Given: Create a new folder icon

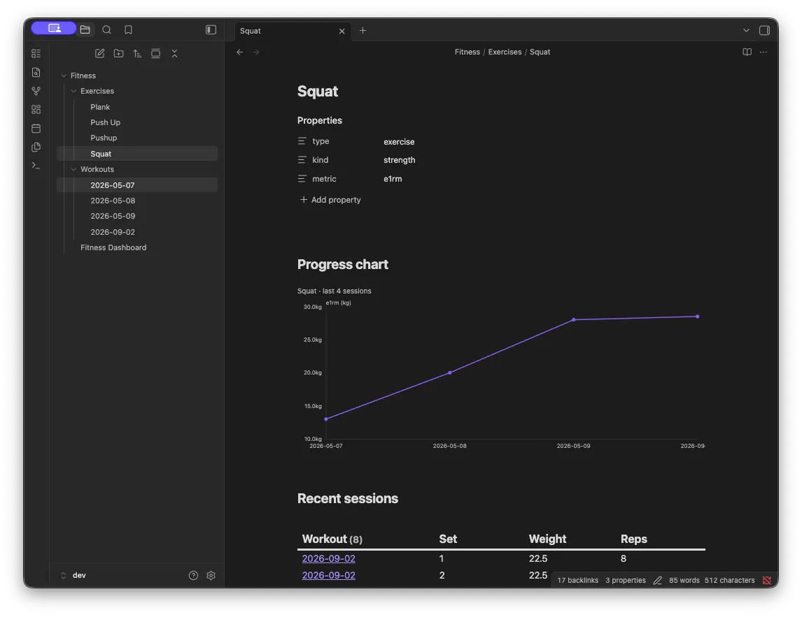Looking at the screenshot, I should tap(119, 53).
